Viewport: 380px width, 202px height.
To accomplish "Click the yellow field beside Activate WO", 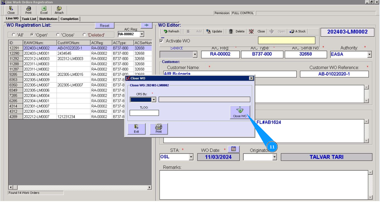I will coord(287,40).
